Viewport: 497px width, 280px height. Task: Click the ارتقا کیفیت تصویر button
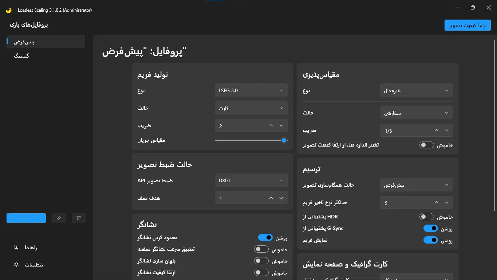point(468,25)
